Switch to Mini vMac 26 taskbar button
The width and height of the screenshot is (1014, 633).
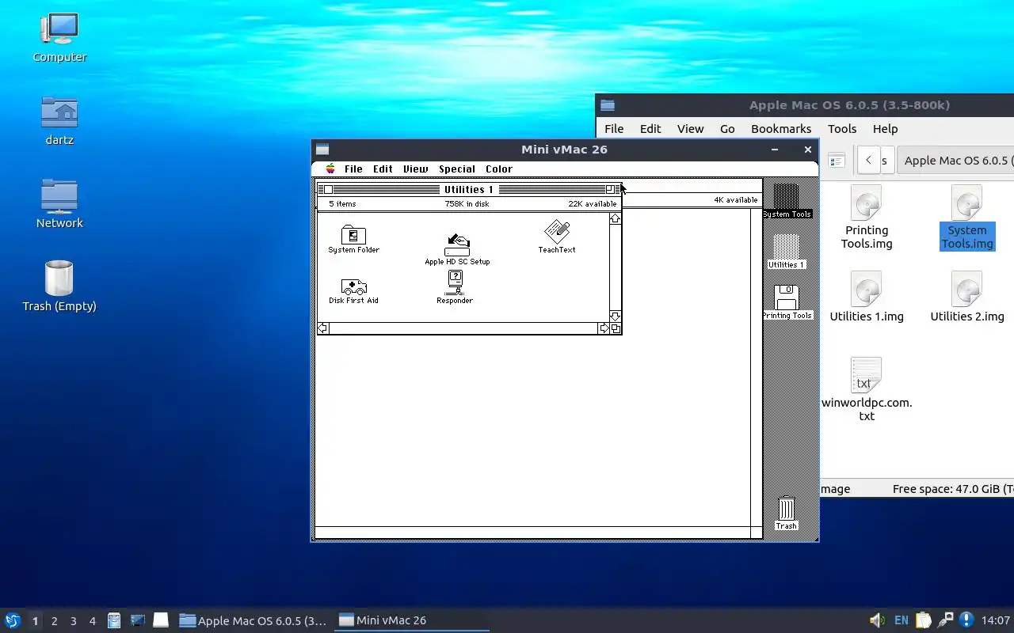pyautogui.click(x=412, y=620)
